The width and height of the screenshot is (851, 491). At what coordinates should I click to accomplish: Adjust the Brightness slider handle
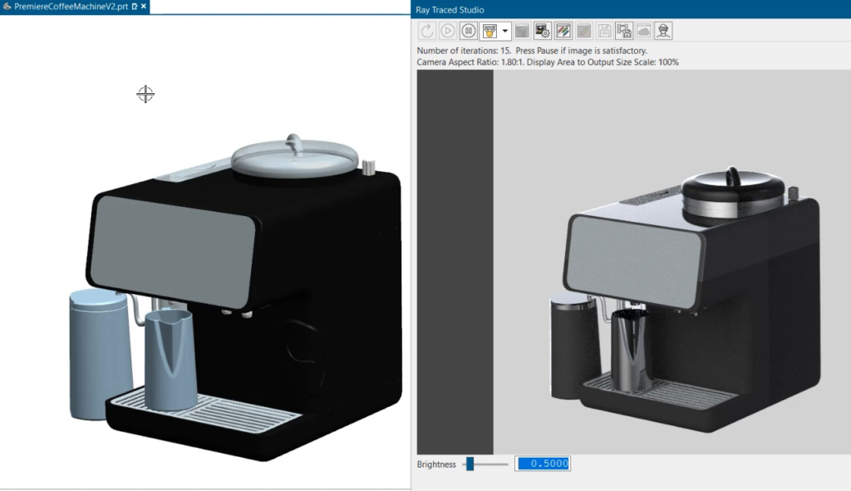[x=471, y=464]
